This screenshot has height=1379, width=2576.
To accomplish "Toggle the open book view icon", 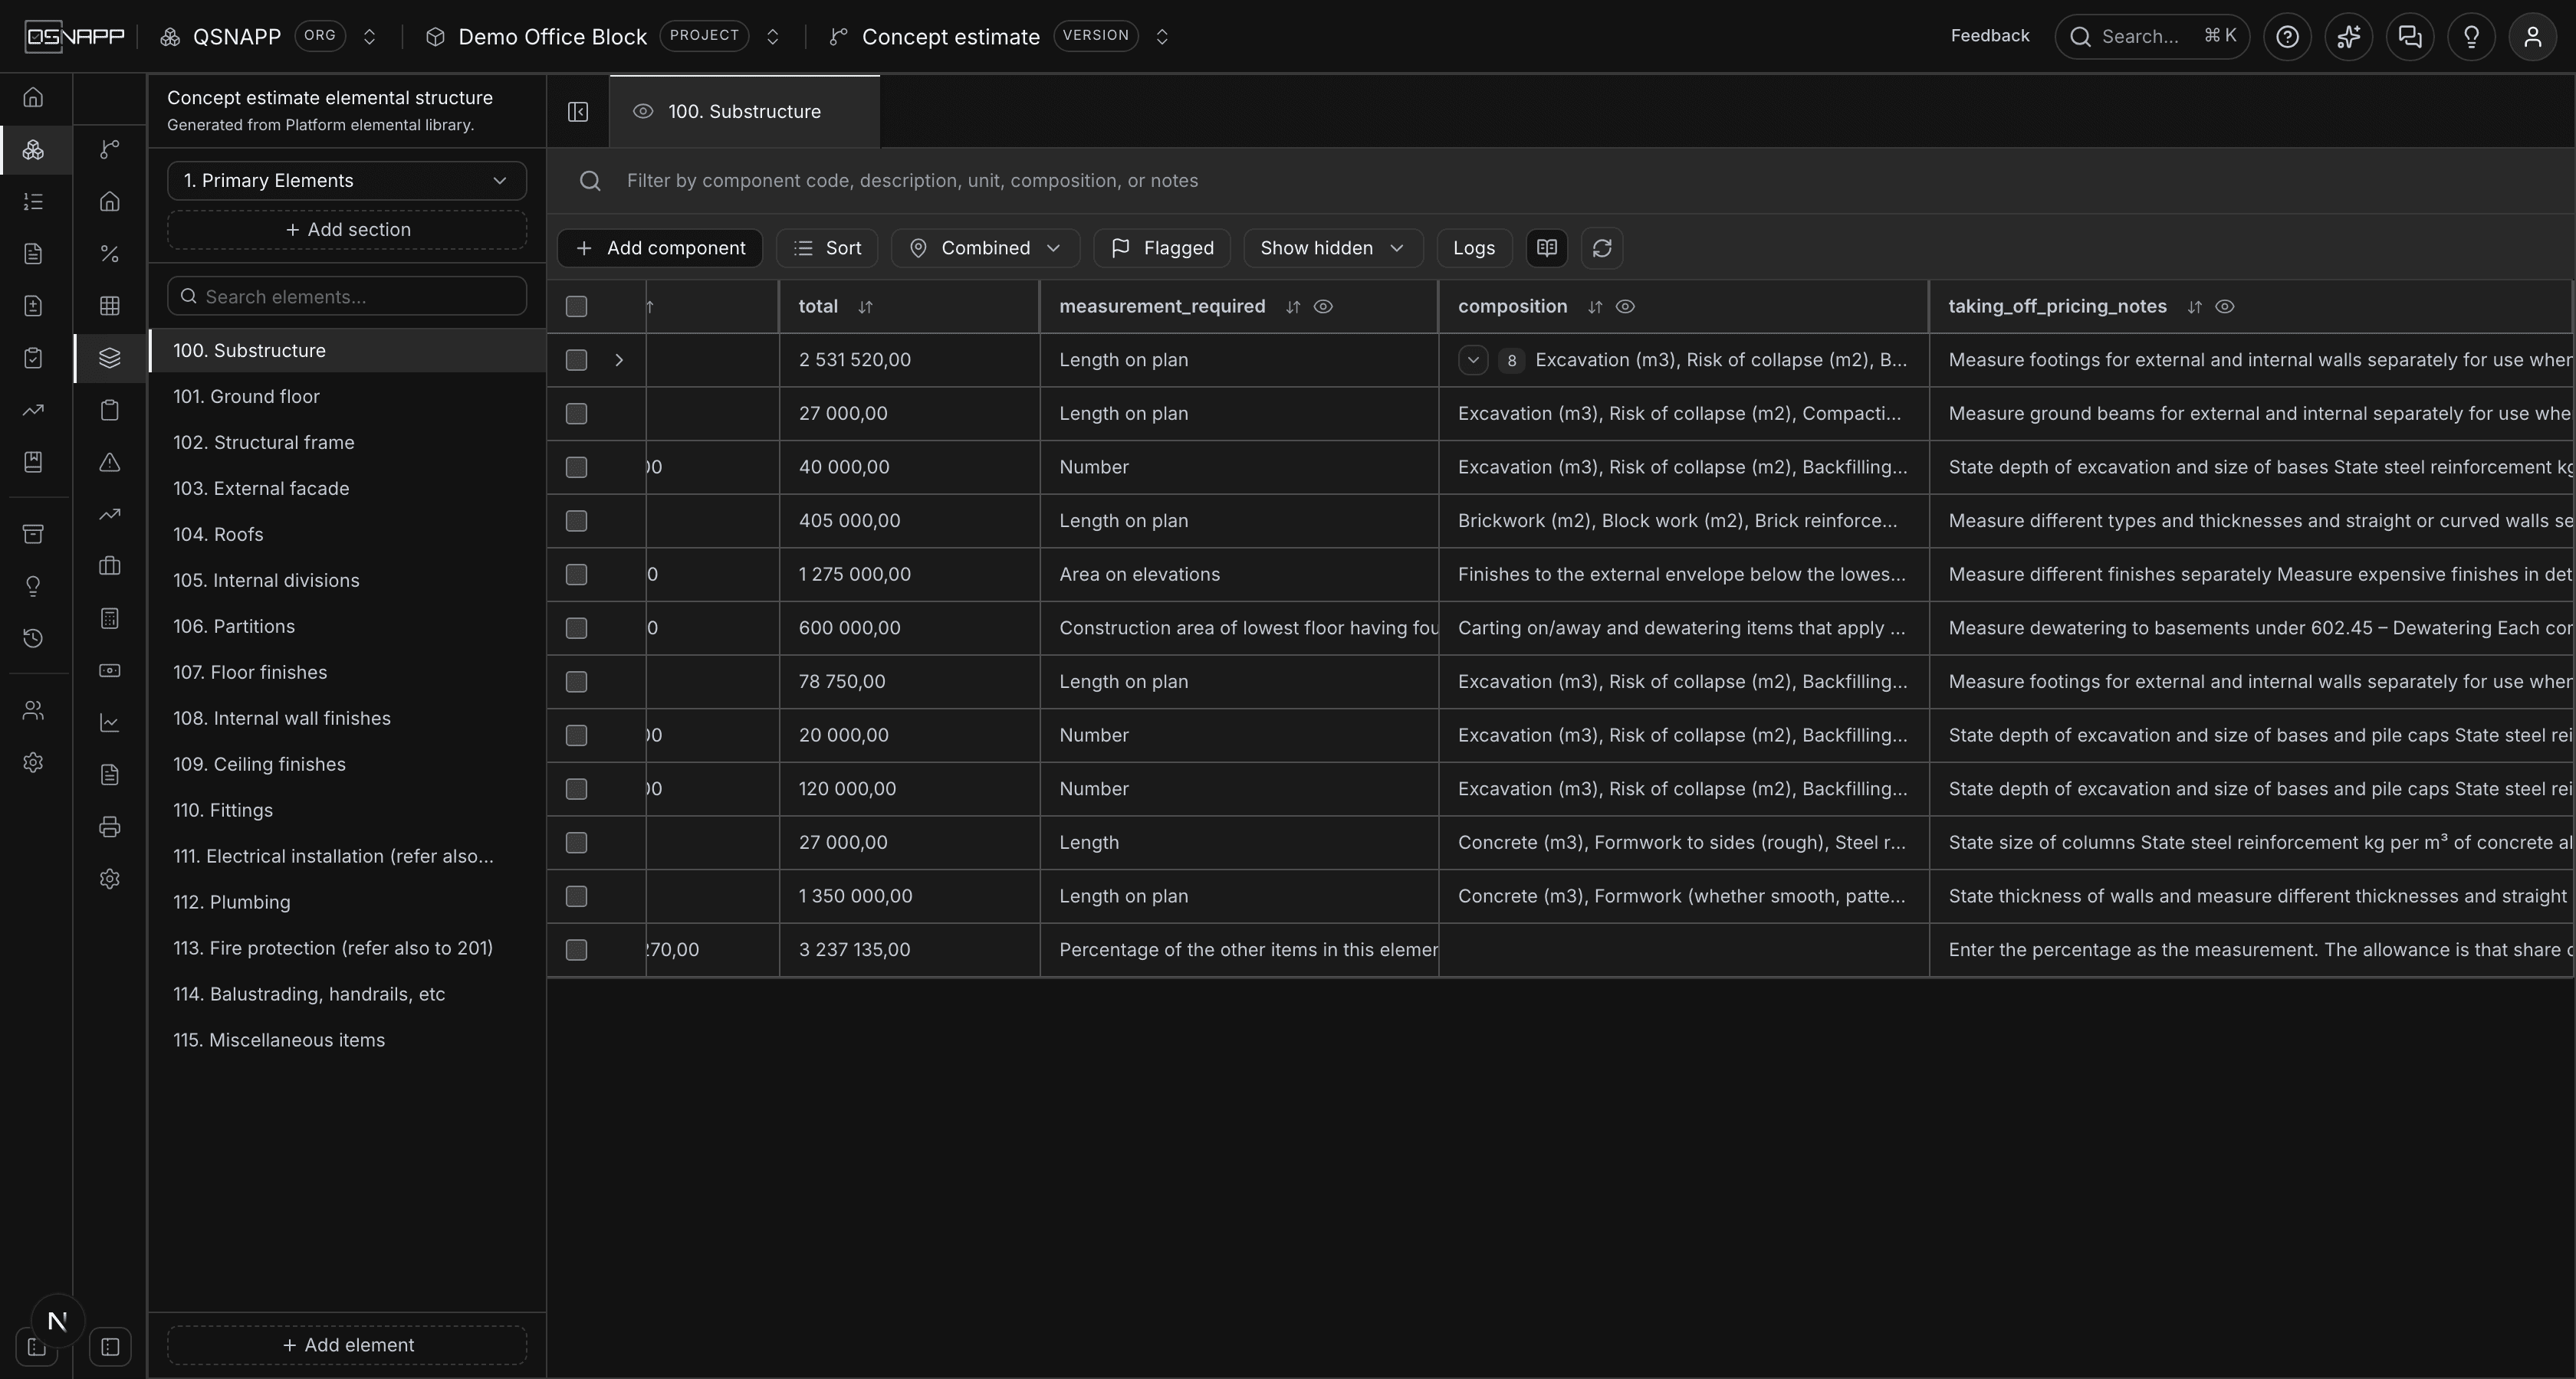I will 1547,247.
